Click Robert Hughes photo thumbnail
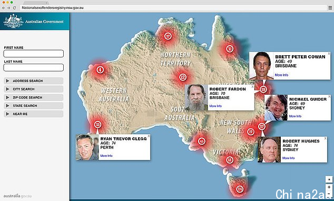334x201 pixels. 269,150
